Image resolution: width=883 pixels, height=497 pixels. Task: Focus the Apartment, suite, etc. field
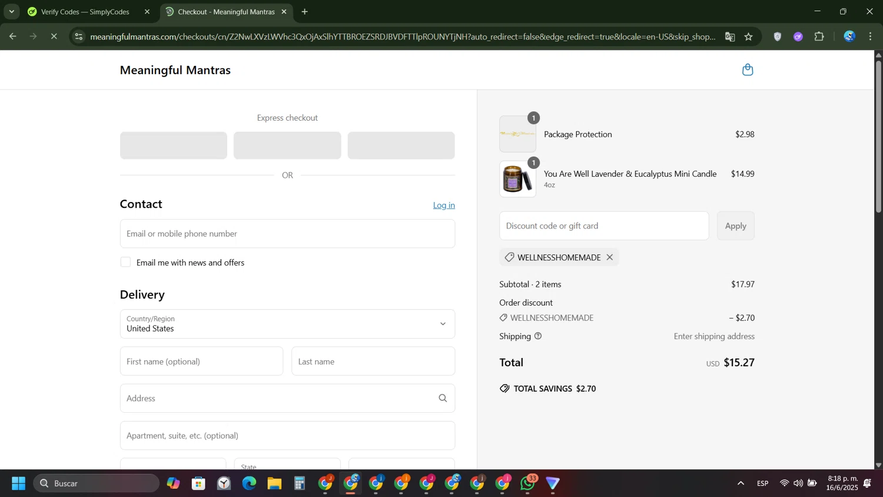coord(287,436)
